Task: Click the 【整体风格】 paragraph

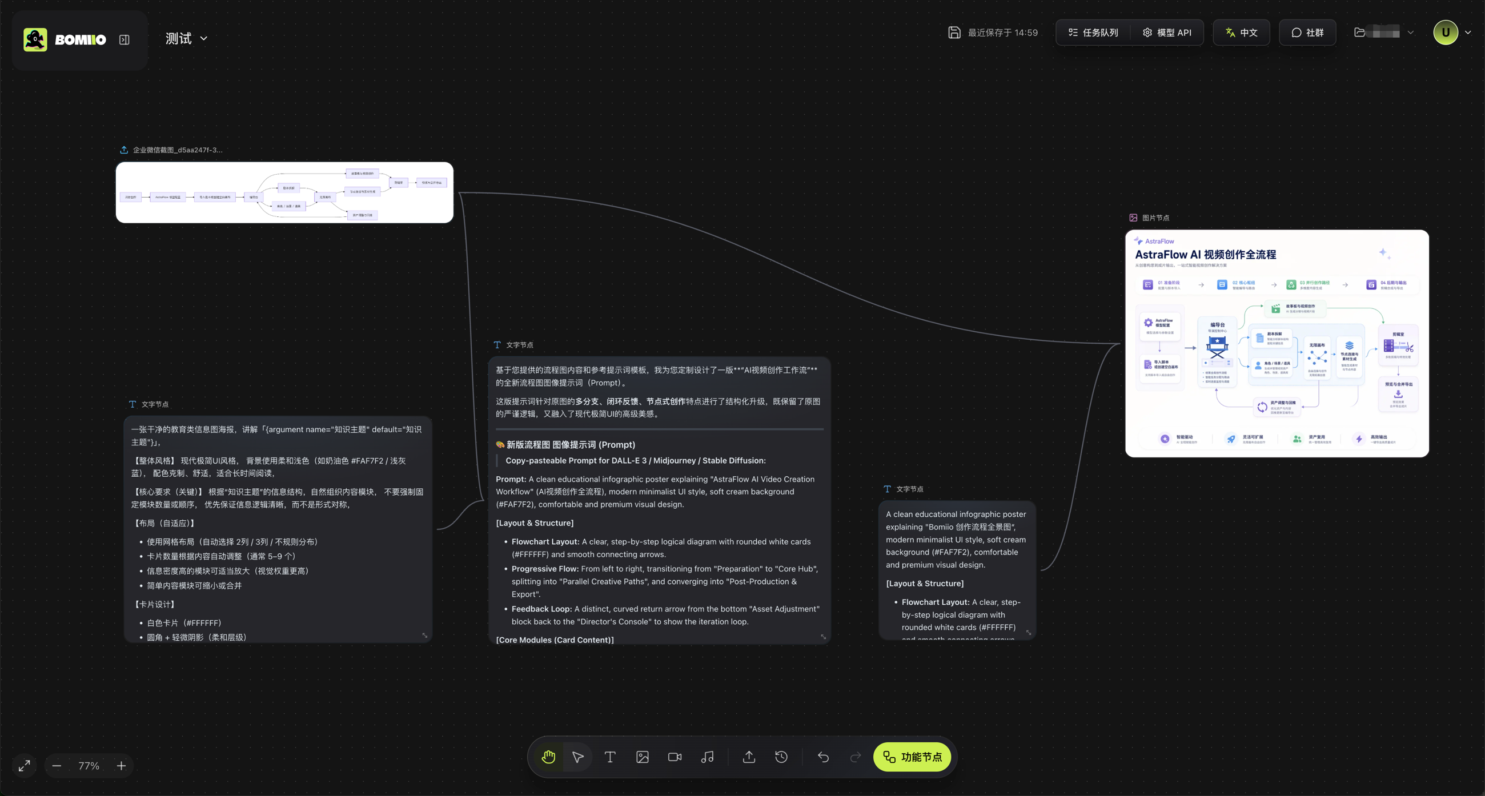Action: pyautogui.click(x=268, y=467)
